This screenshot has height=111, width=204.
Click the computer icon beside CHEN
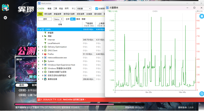point(43,29)
